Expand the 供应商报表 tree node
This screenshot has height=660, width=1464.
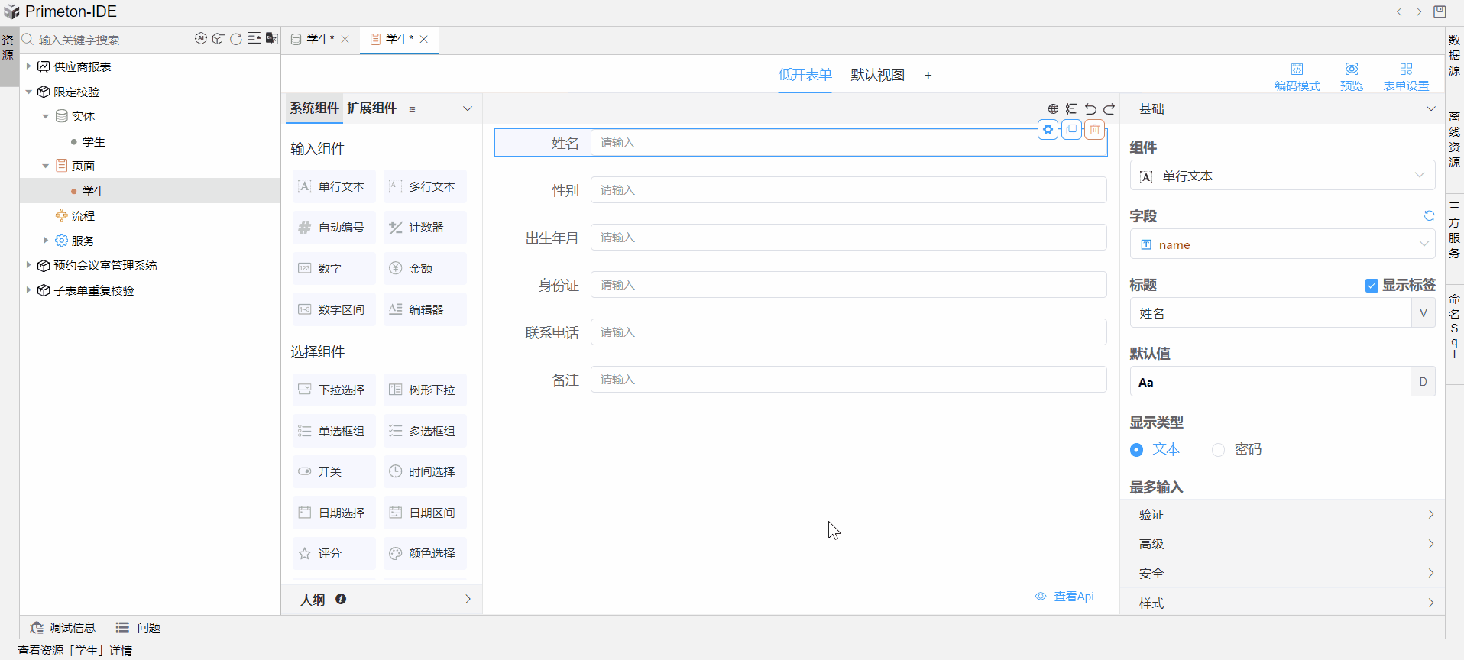pos(29,66)
